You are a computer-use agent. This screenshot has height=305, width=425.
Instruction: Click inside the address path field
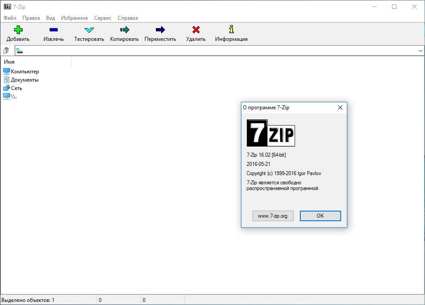click(220, 50)
